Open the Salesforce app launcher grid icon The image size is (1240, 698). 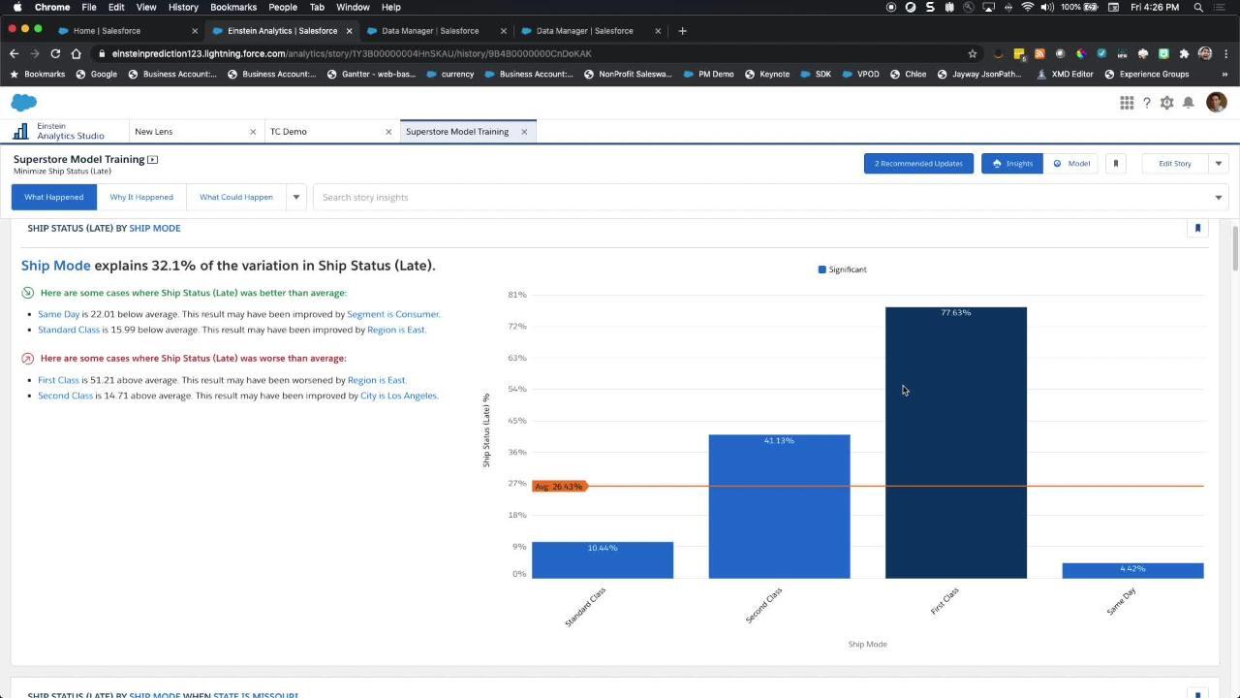tap(1127, 102)
